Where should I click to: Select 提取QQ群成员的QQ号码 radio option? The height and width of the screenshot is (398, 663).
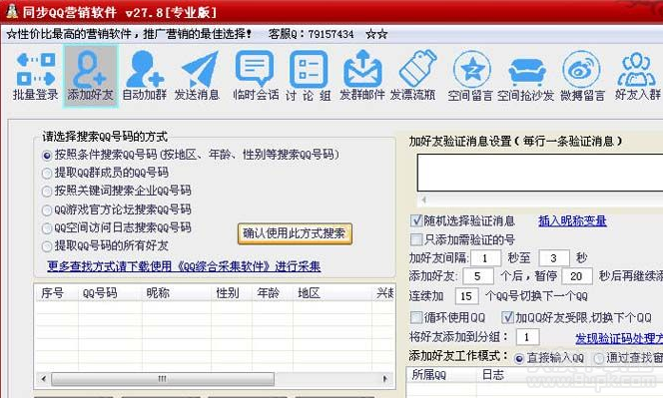[x=47, y=174]
